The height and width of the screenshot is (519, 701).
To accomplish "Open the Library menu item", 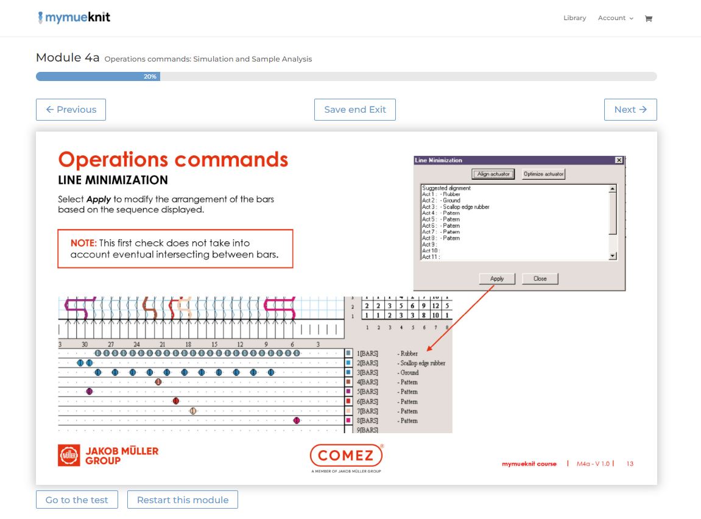I will click(x=574, y=18).
